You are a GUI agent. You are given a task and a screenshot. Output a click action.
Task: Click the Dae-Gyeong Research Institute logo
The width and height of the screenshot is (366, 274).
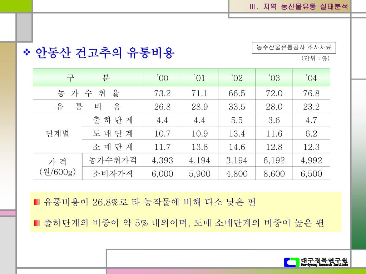point(316,262)
